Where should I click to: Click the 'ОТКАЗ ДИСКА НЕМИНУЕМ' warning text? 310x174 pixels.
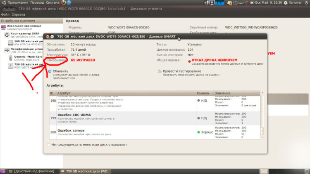pyautogui.click(x=215, y=60)
